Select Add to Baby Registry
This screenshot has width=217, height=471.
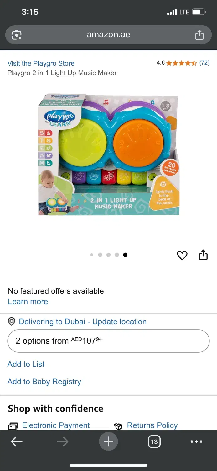44,382
